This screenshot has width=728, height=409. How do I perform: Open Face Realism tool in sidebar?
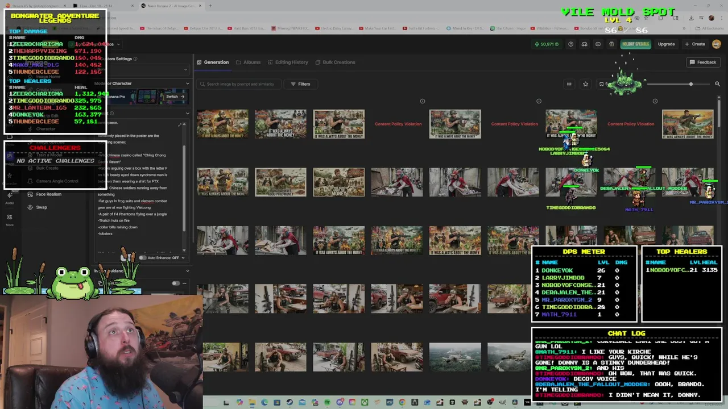click(x=44, y=194)
